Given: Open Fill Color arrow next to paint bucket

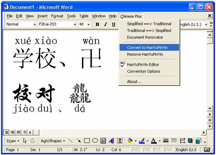Looking at the screenshot, I should 136,141.
